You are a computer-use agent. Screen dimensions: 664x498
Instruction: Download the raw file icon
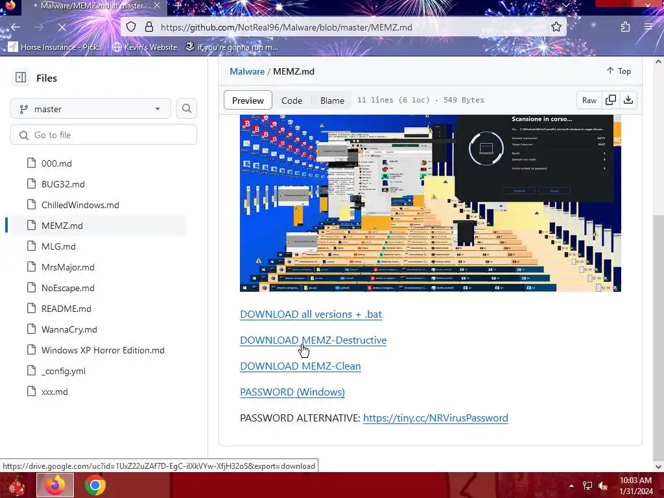coord(628,100)
